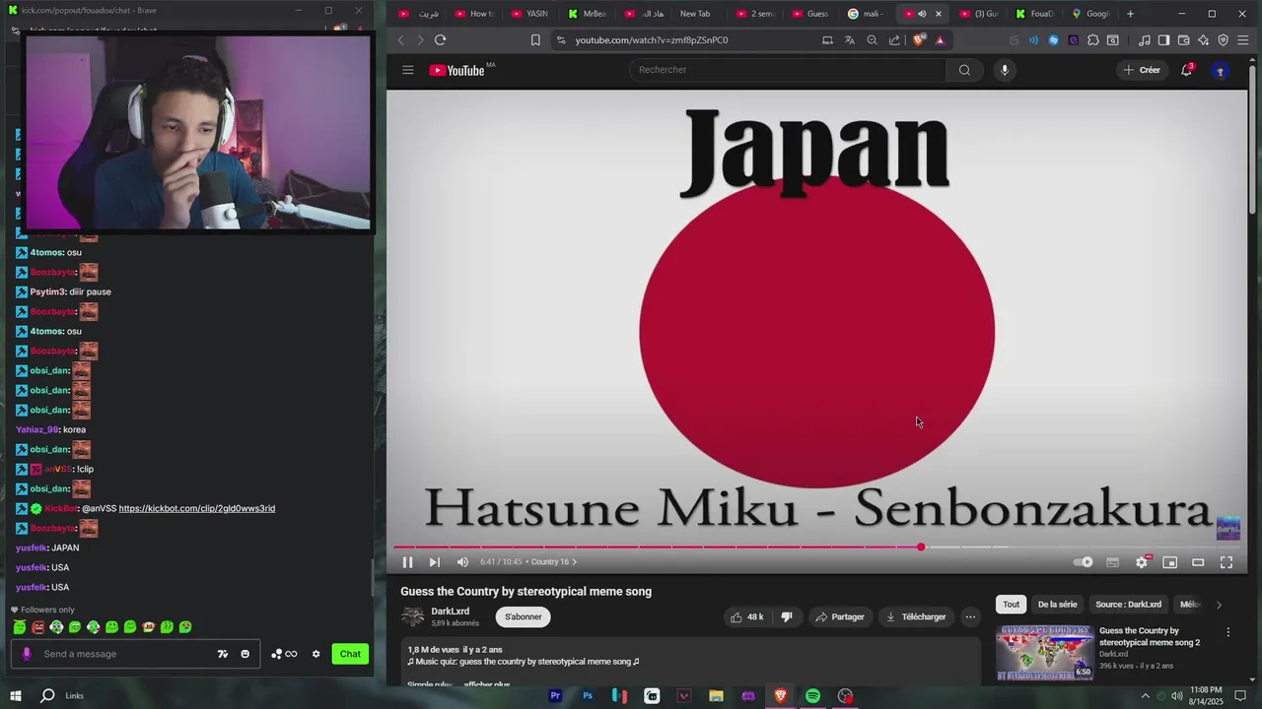Open Spotify from the taskbar
Viewport: 1262px width, 709px height.
[x=812, y=696]
